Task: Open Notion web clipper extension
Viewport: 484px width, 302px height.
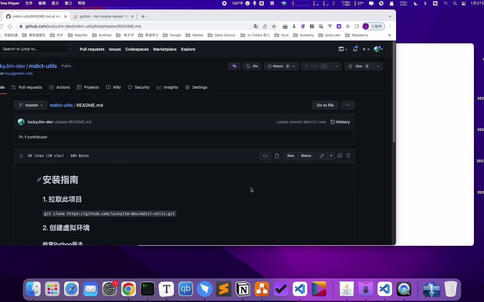Action: click(312, 26)
